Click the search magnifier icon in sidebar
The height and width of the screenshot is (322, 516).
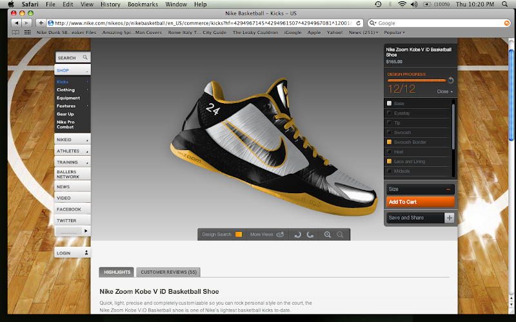(85, 57)
